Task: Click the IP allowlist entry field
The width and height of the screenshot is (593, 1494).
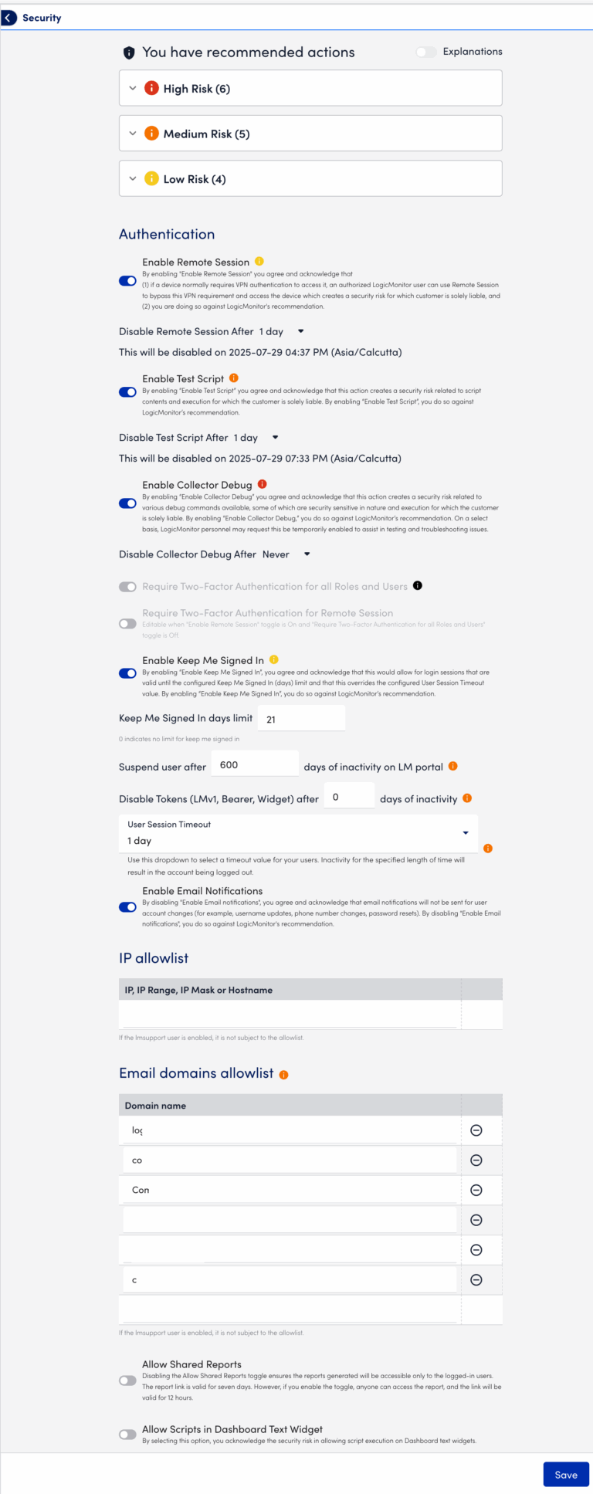Action: point(290,1015)
